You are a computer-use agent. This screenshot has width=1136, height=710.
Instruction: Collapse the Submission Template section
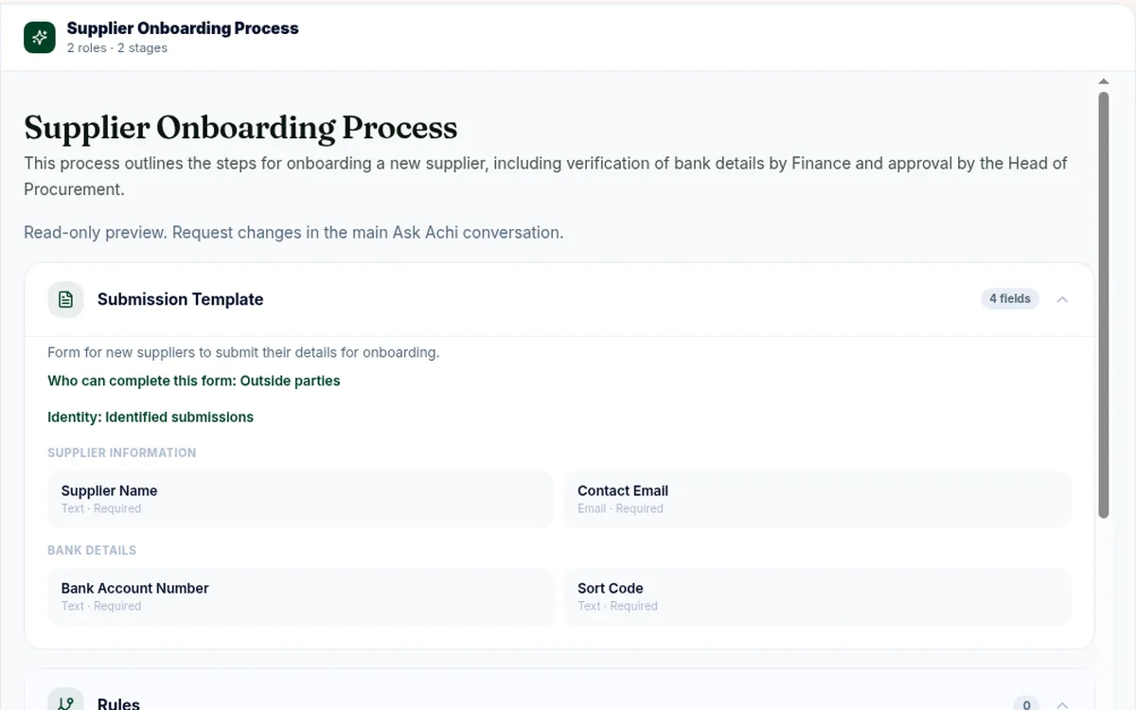click(1062, 299)
